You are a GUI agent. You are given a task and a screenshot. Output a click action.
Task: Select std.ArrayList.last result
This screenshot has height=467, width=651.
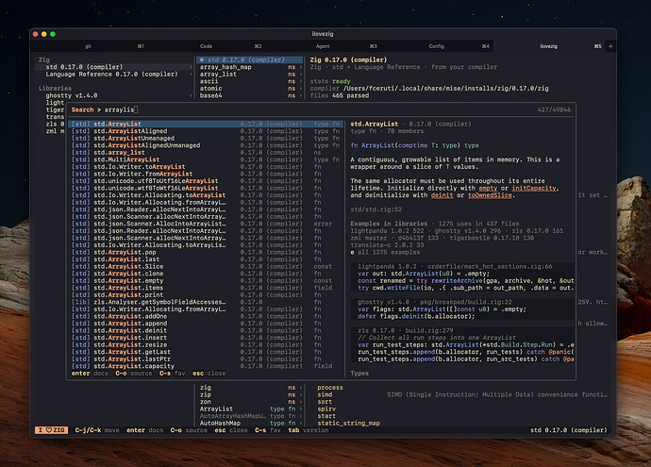[206, 259]
